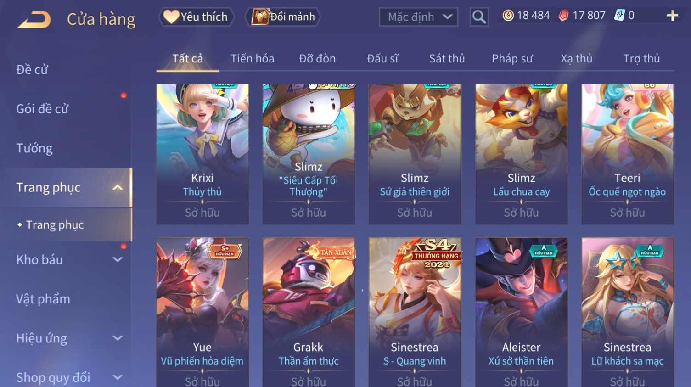Open the Mặc định sort dropdown

point(418,17)
